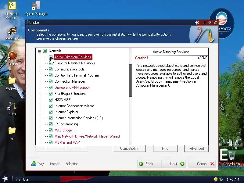Click the 1:45 AM clock
This screenshot has width=244, height=183.
[x=233, y=179]
